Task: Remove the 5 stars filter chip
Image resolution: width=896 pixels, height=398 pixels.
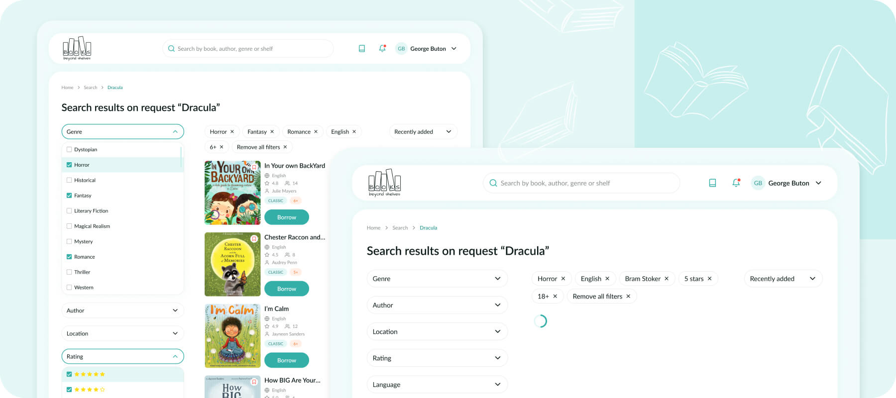Action: pos(709,279)
